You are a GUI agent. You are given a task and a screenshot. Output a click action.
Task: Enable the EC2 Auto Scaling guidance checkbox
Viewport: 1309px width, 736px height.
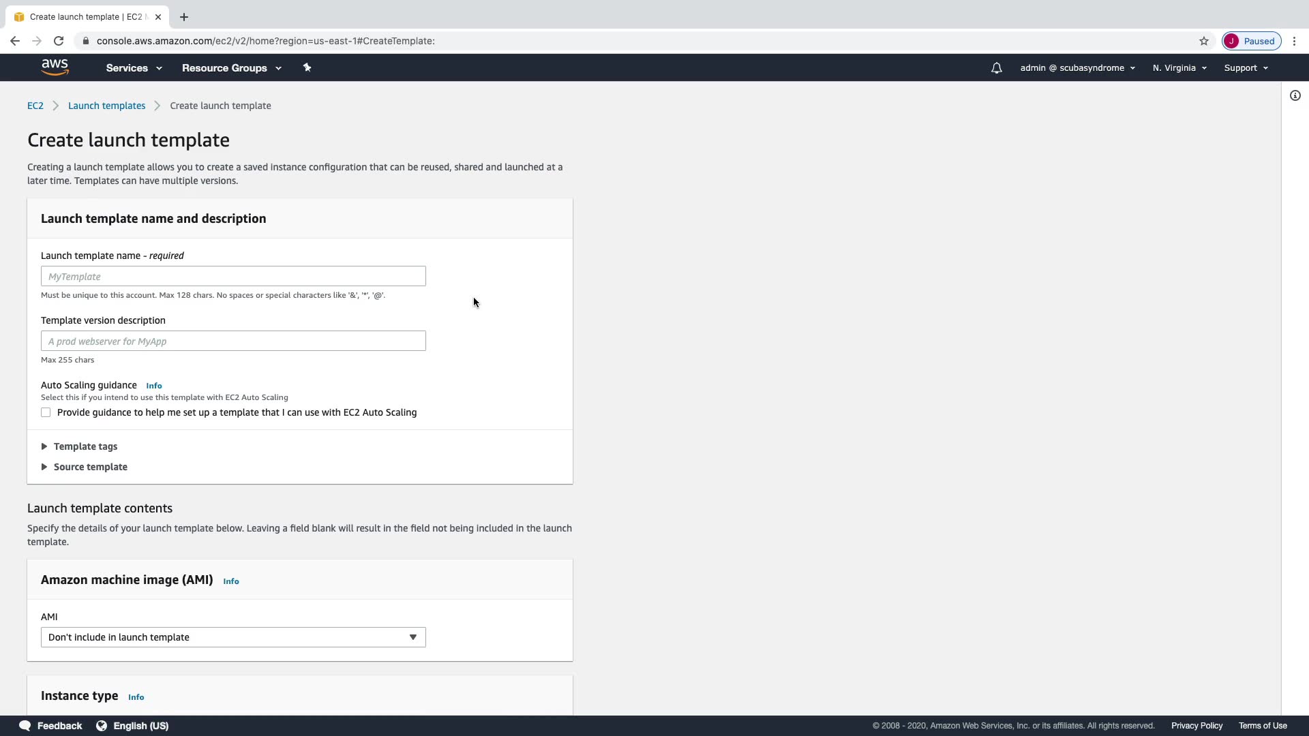[x=46, y=412]
